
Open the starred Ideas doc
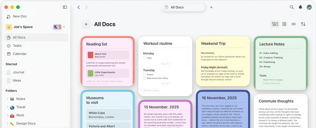pos(36,80)
